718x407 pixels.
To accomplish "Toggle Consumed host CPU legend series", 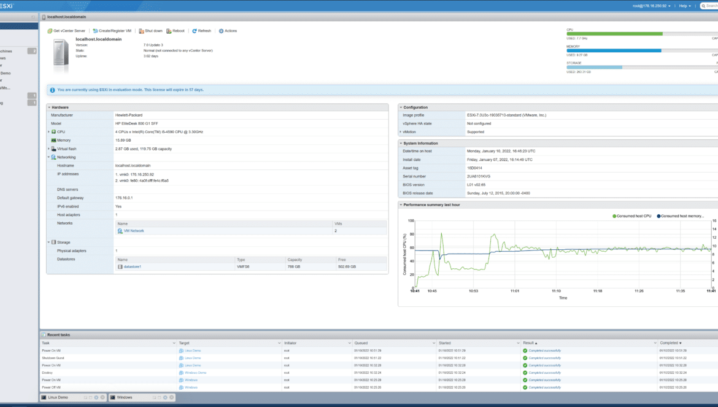I will (632, 216).
